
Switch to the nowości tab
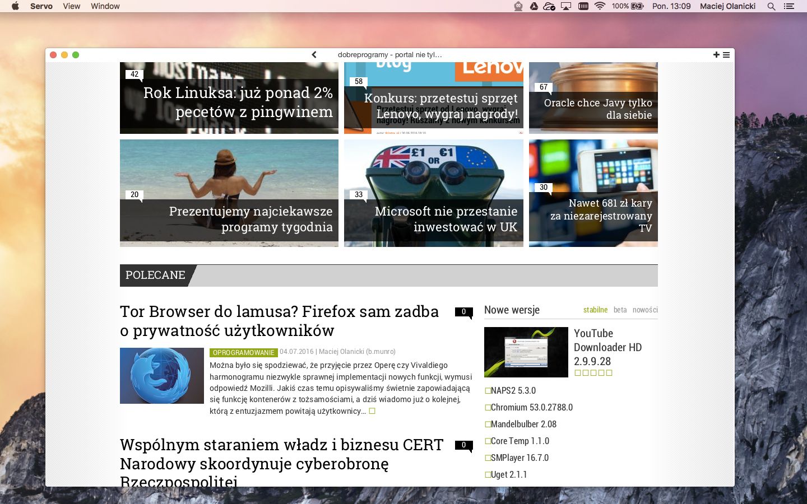click(x=645, y=310)
